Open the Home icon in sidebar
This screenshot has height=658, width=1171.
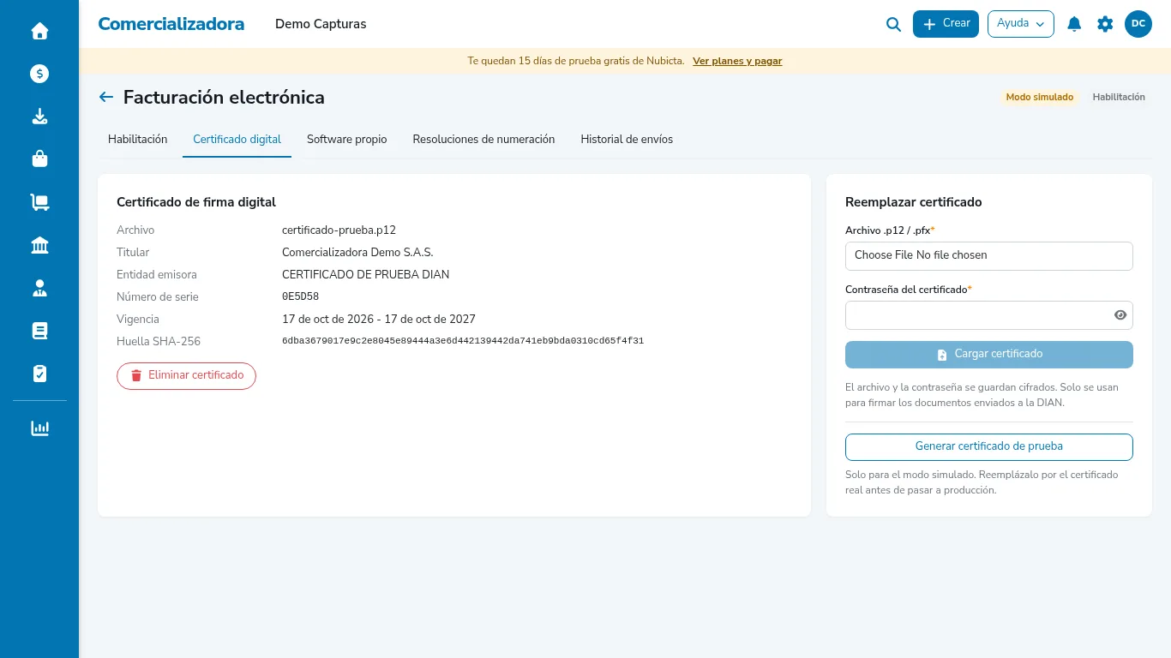pyautogui.click(x=39, y=31)
